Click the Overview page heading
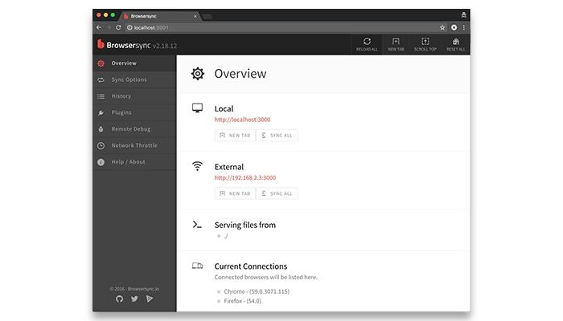The image size is (563, 321). pyautogui.click(x=240, y=74)
